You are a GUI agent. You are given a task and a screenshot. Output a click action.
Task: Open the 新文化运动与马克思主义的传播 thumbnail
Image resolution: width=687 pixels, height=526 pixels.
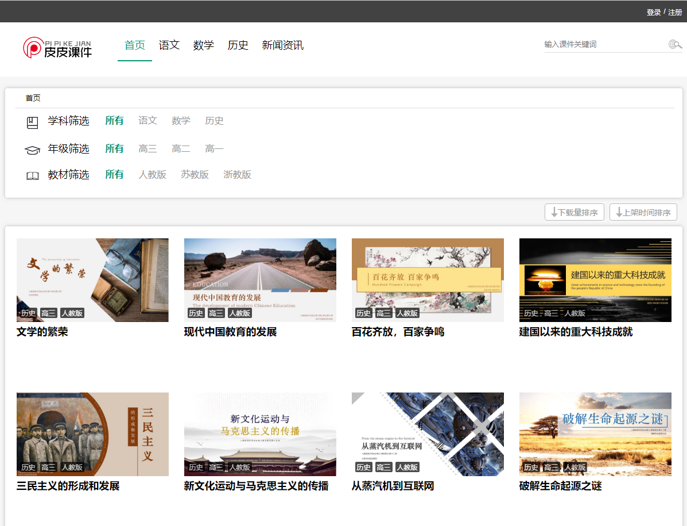tap(260, 434)
